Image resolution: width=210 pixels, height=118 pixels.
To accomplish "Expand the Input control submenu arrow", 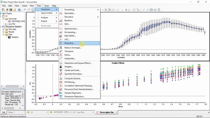I will (56, 13).
